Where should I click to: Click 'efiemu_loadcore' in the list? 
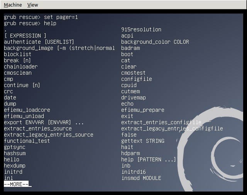click(27, 110)
